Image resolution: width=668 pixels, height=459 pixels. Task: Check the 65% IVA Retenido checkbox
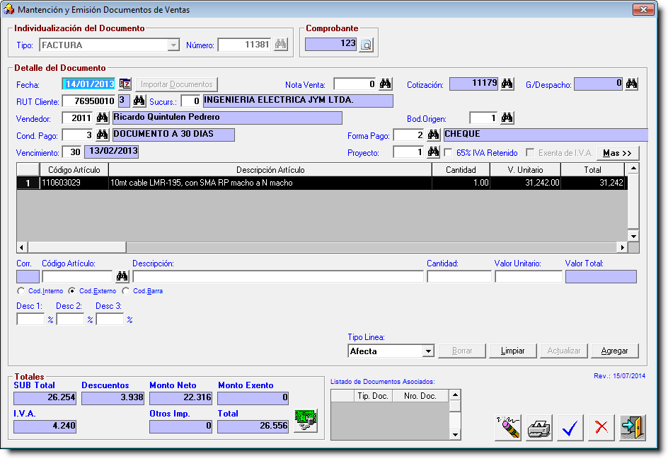[448, 153]
